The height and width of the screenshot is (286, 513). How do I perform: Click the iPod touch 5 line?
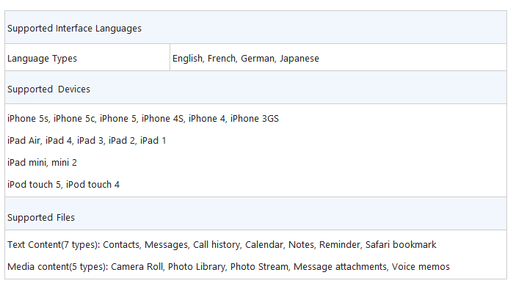tap(63, 184)
